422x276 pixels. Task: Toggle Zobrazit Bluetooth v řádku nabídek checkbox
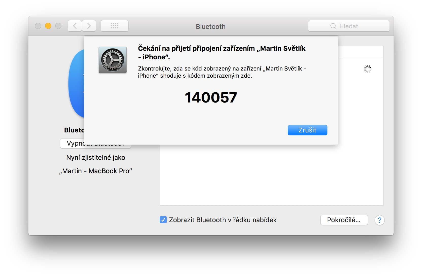coord(163,220)
